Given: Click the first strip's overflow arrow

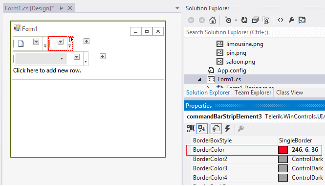Looking at the screenshot, I should coord(45,46).
